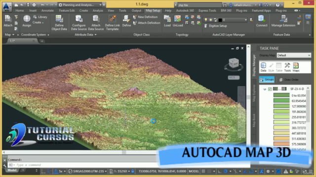Open the Display Map Default dropdown
Image resolution: width=316 pixels, height=177 pixels.
pos(294,55)
